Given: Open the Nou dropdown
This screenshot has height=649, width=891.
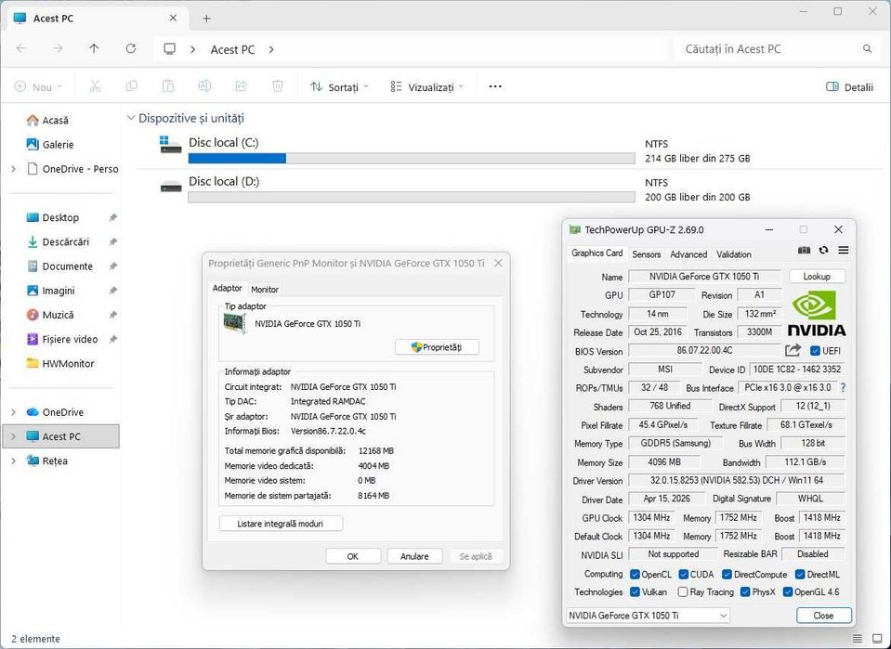Looking at the screenshot, I should 37,87.
